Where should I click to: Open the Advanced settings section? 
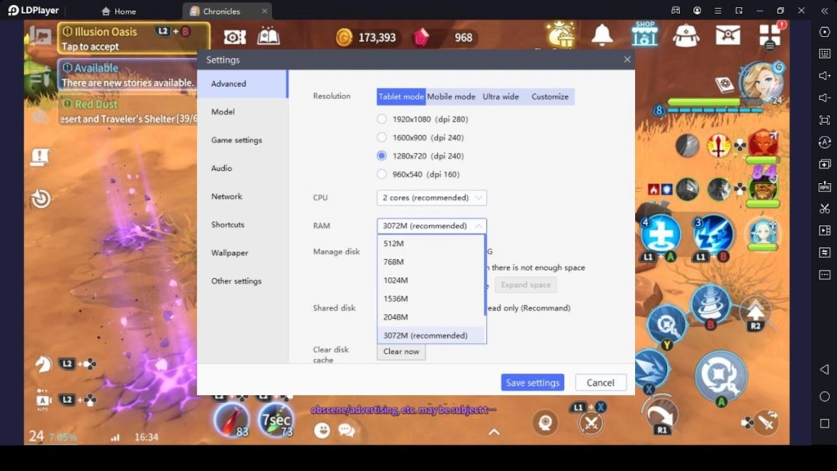point(242,84)
